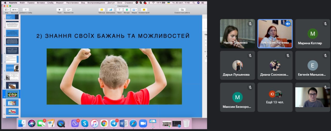Screen dimensions: 331x131
Task: Launch Telegram from the Dock
Action: [114, 124]
